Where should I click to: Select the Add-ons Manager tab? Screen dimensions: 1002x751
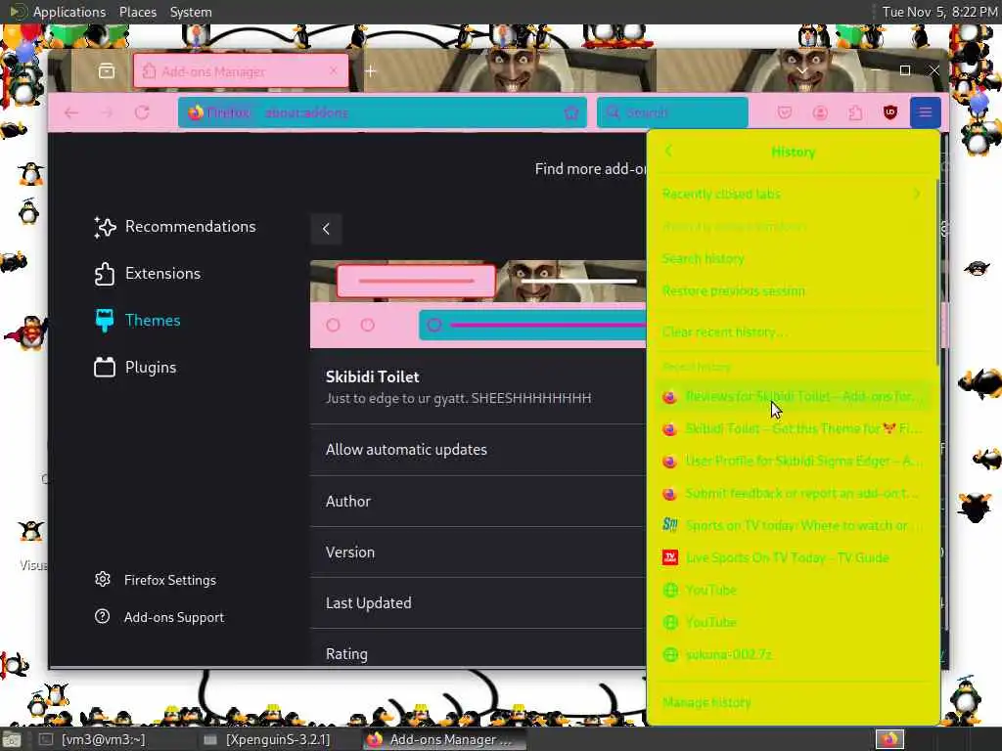click(241, 70)
